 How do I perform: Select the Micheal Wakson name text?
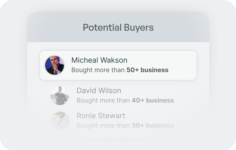coord(99,60)
